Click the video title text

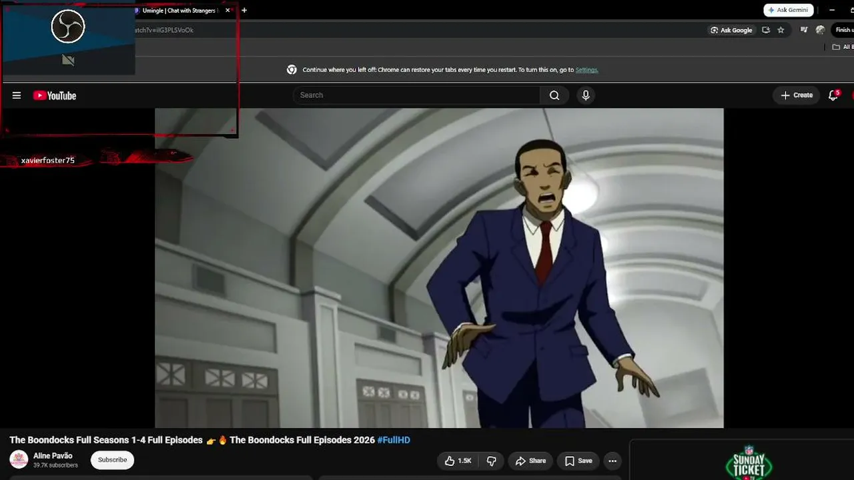point(209,440)
